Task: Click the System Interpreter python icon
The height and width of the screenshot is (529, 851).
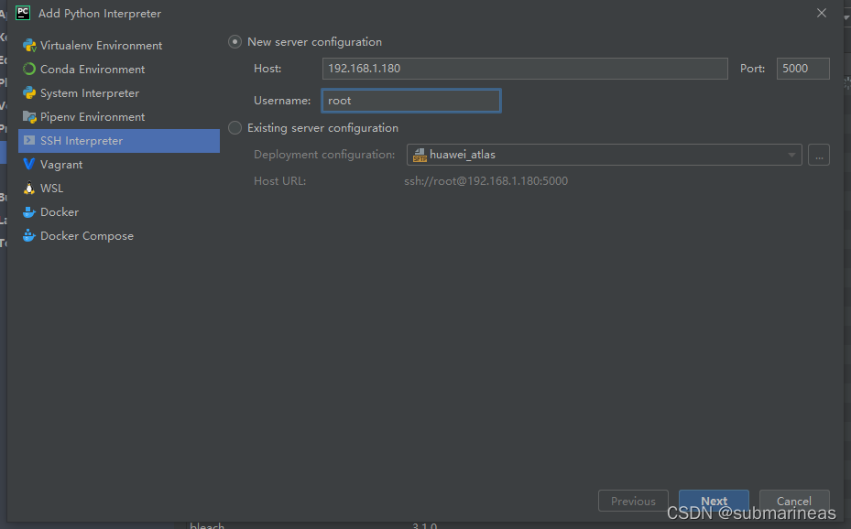Action: 29,93
